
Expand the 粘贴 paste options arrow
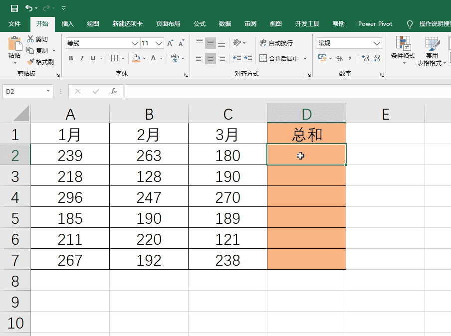tap(14, 63)
